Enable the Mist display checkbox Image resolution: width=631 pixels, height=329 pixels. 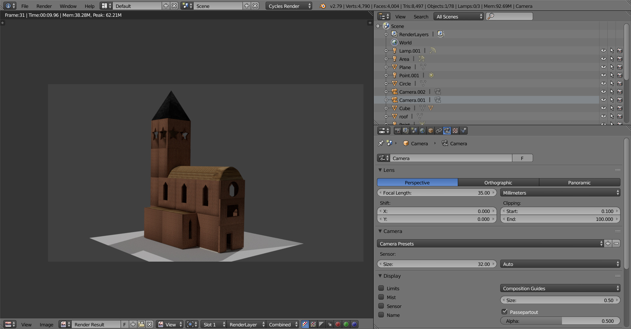(x=381, y=297)
